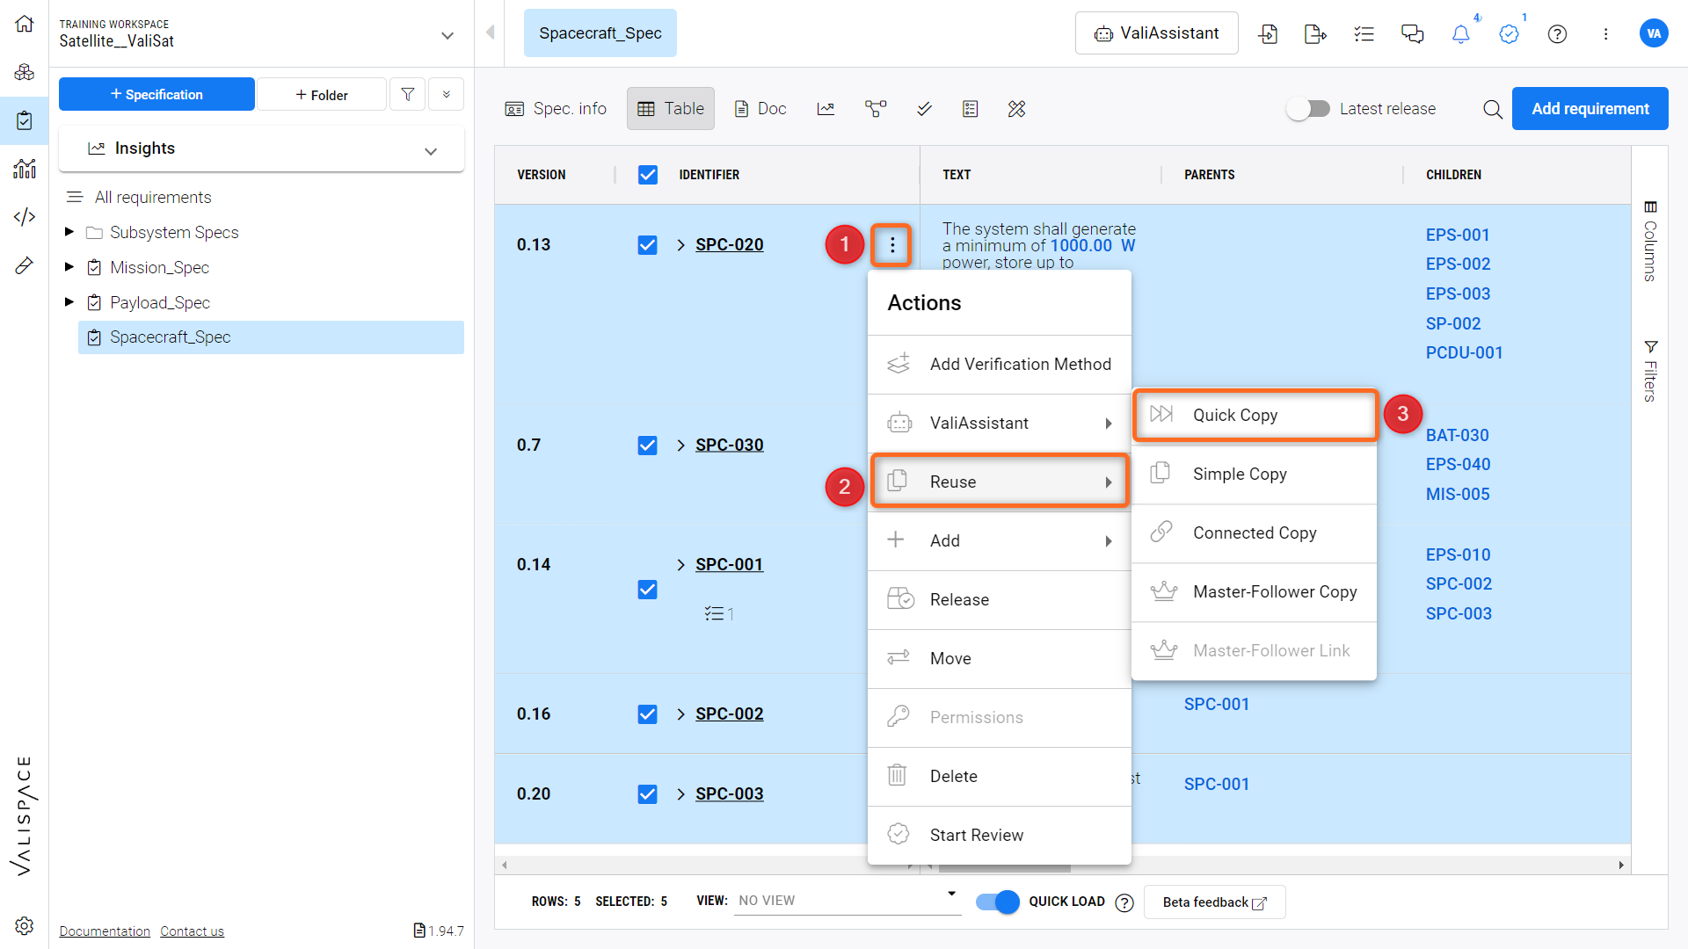Open the checklist document view icon
Image resolution: width=1688 pixels, height=949 pixels.
point(971,109)
